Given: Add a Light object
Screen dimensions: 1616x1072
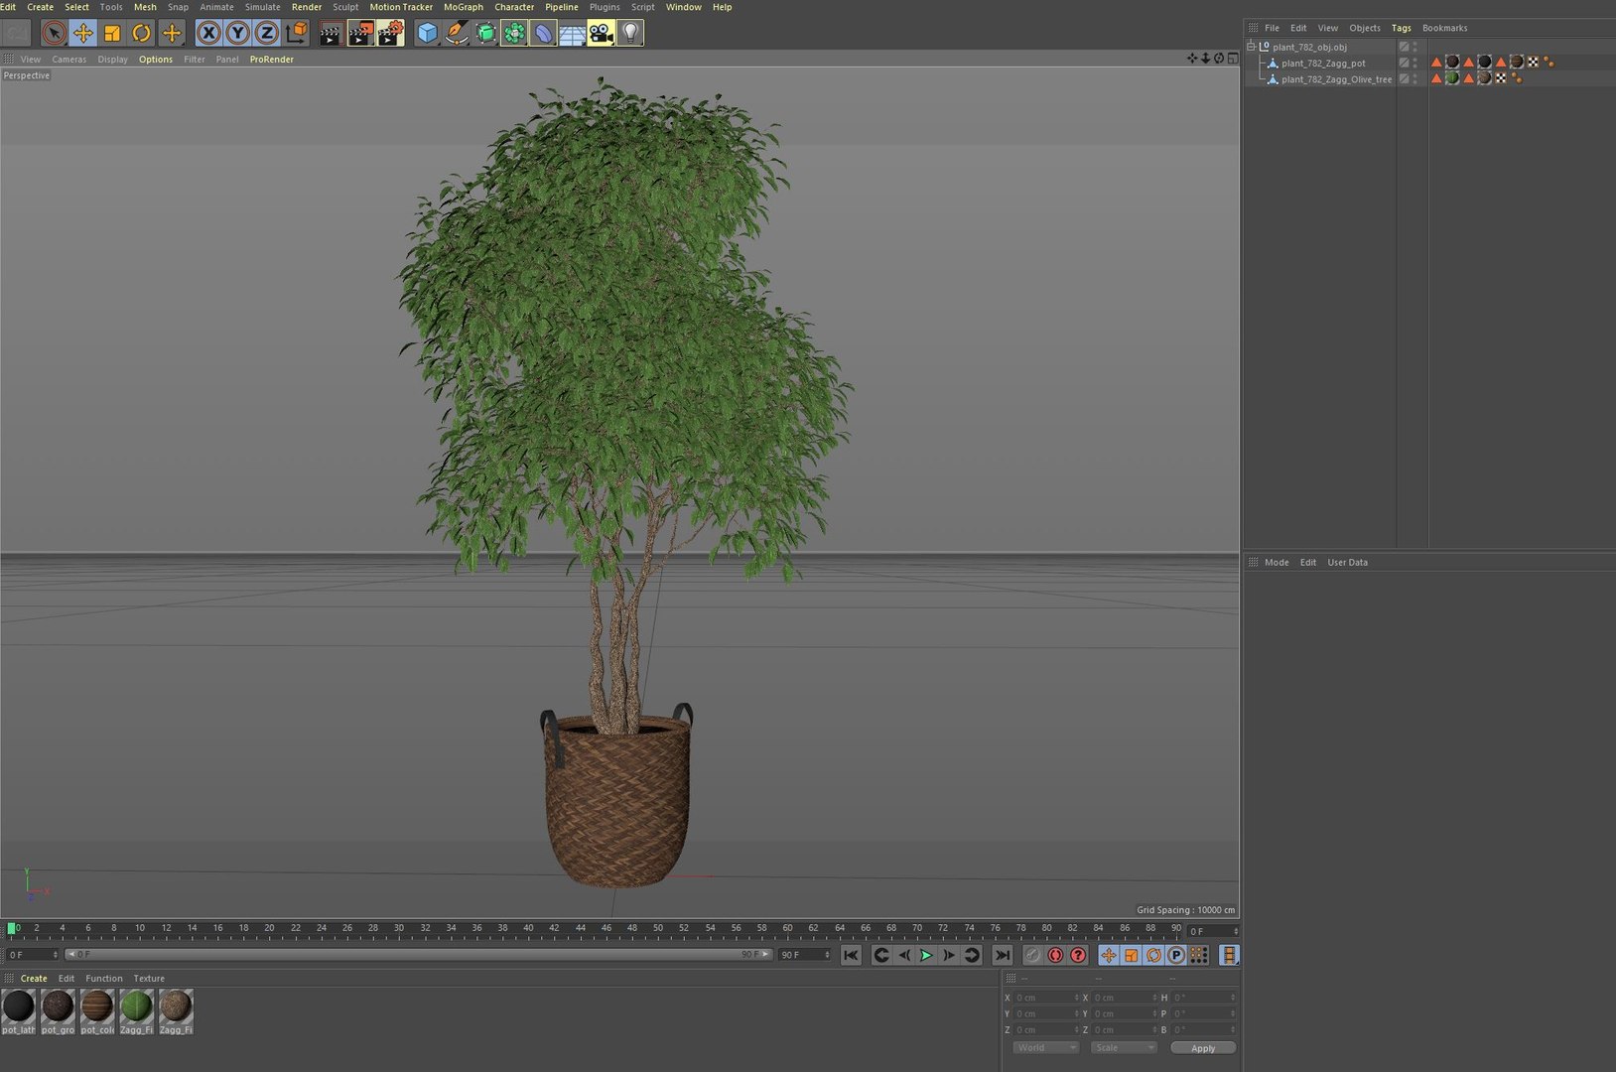Looking at the screenshot, I should [630, 34].
